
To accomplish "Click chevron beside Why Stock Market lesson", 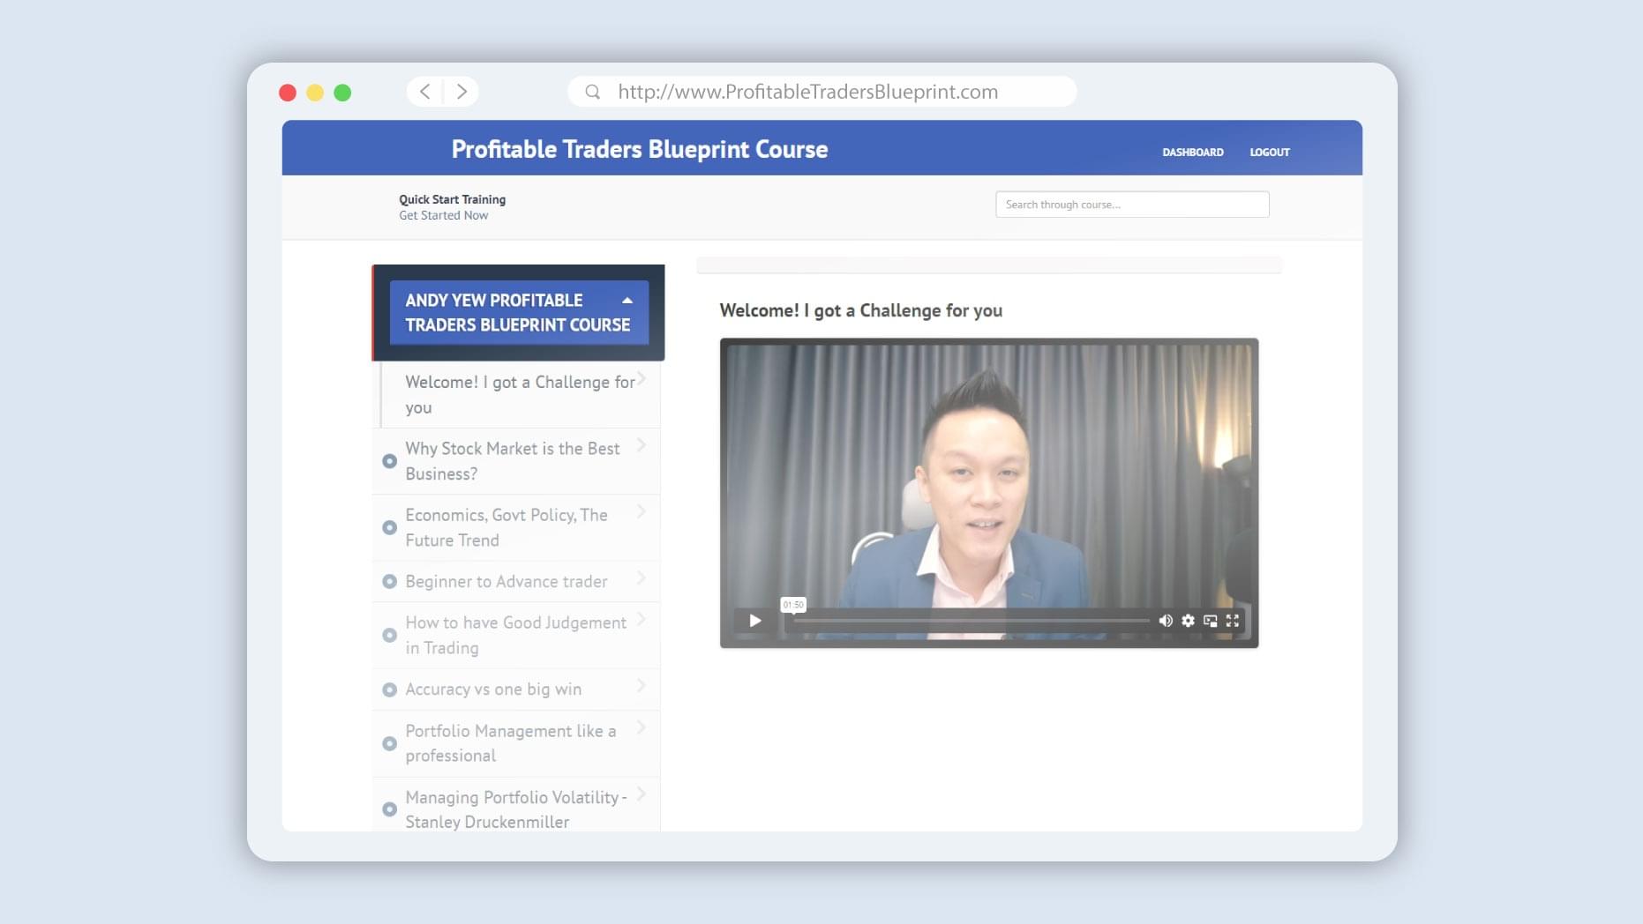I will (x=641, y=445).
